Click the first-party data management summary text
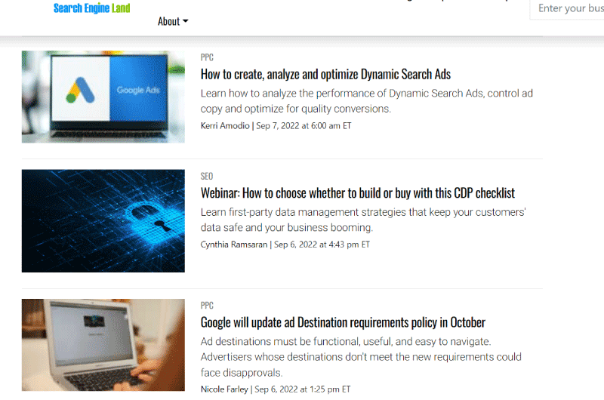The height and width of the screenshot is (400, 604). pos(363,220)
